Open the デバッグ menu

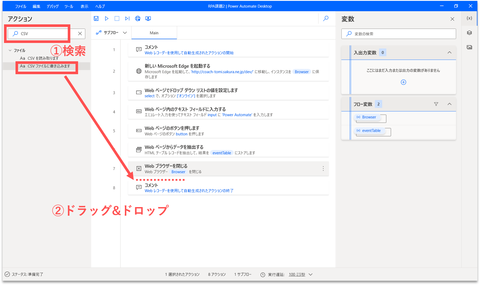(x=53, y=6)
